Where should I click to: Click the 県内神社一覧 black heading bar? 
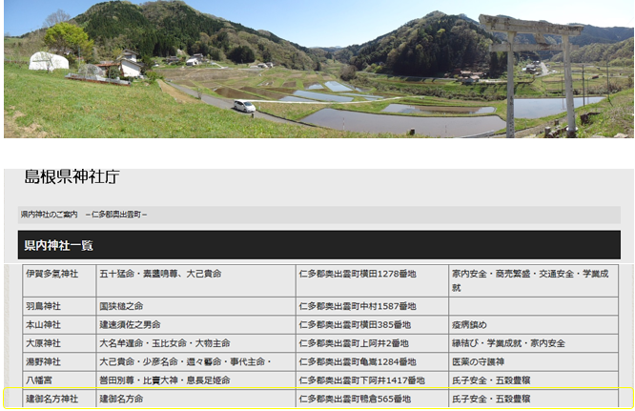pos(319,245)
